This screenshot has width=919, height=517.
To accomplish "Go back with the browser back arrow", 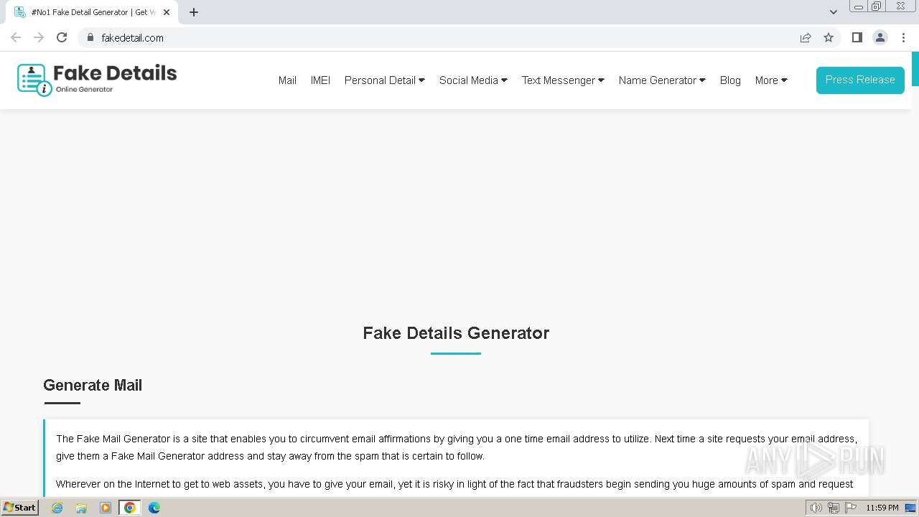I will [16, 37].
